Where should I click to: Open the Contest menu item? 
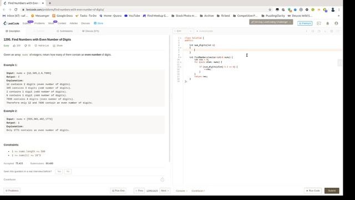(62, 23)
